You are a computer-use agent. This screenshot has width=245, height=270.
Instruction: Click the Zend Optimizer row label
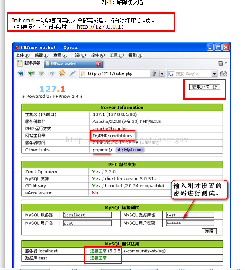click(42, 172)
